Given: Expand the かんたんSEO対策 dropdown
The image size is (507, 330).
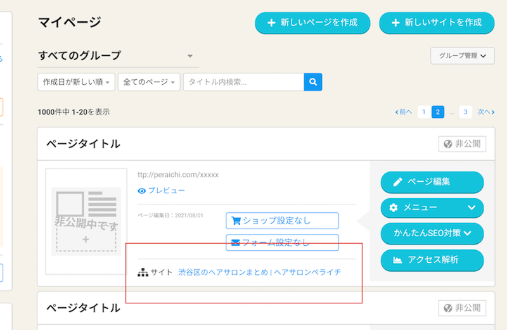Looking at the screenshot, I should [x=432, y=234].
